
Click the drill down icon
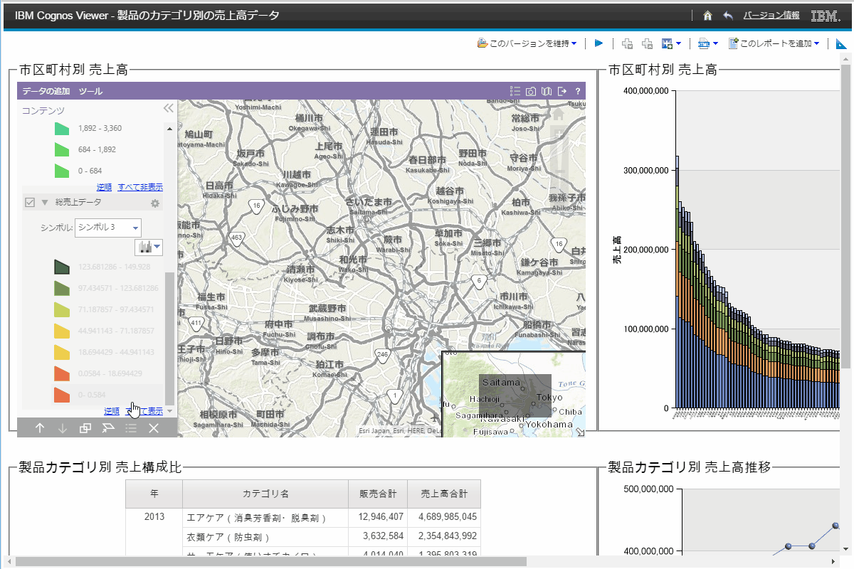627,43
